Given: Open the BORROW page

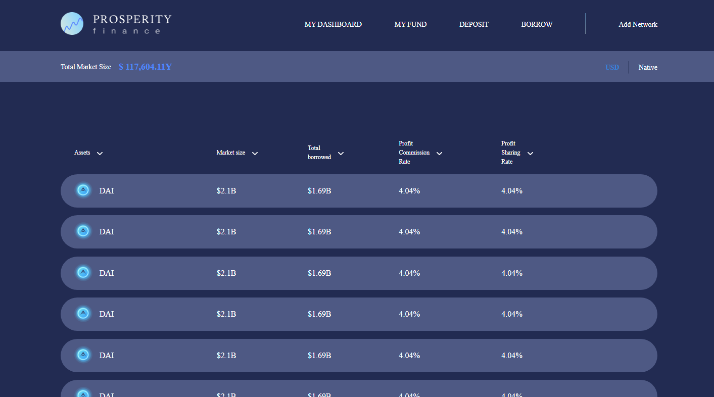Looking at the screenshot, I should pyautogui.click(x=537, y=24).
